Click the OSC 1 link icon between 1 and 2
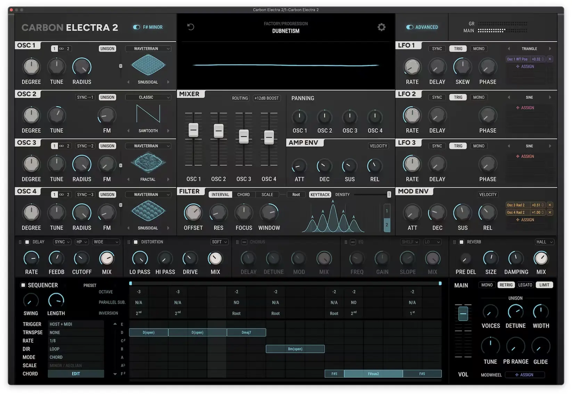Screen dimensions: 572x394 point(61,49)
